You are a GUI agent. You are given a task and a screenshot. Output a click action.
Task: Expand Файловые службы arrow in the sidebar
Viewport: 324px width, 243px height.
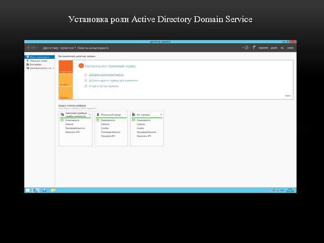pos(54,68)
